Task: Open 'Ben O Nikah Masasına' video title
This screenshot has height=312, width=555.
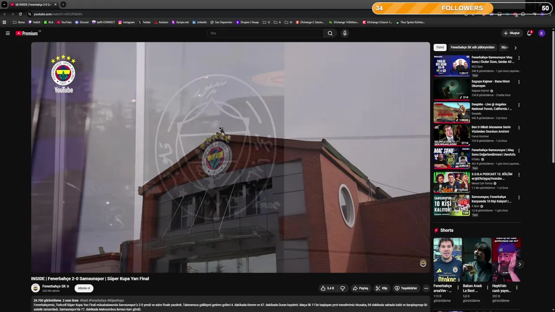Action: pos(491,130)
